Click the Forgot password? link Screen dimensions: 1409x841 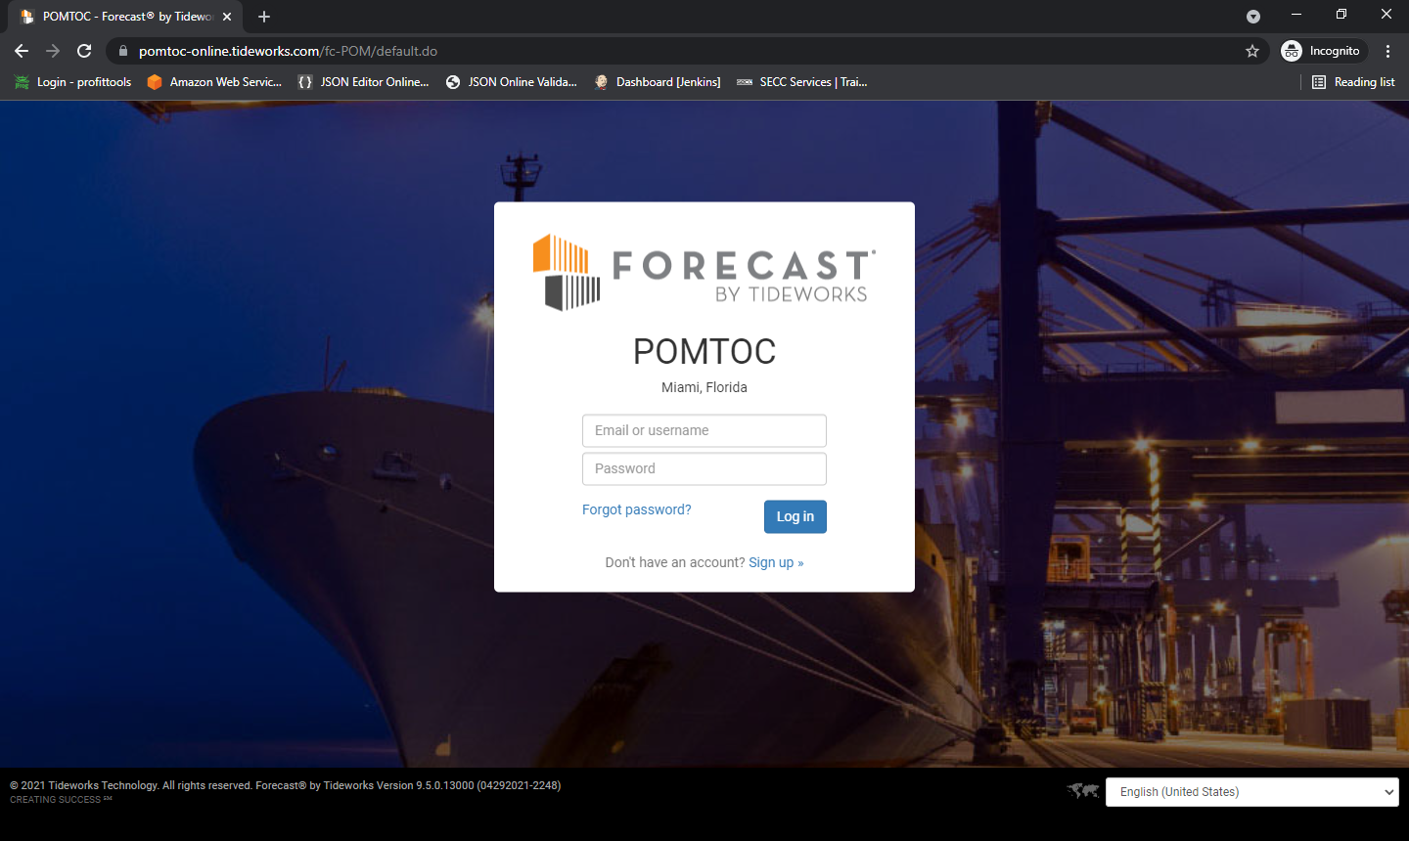[x=637, y=509]
